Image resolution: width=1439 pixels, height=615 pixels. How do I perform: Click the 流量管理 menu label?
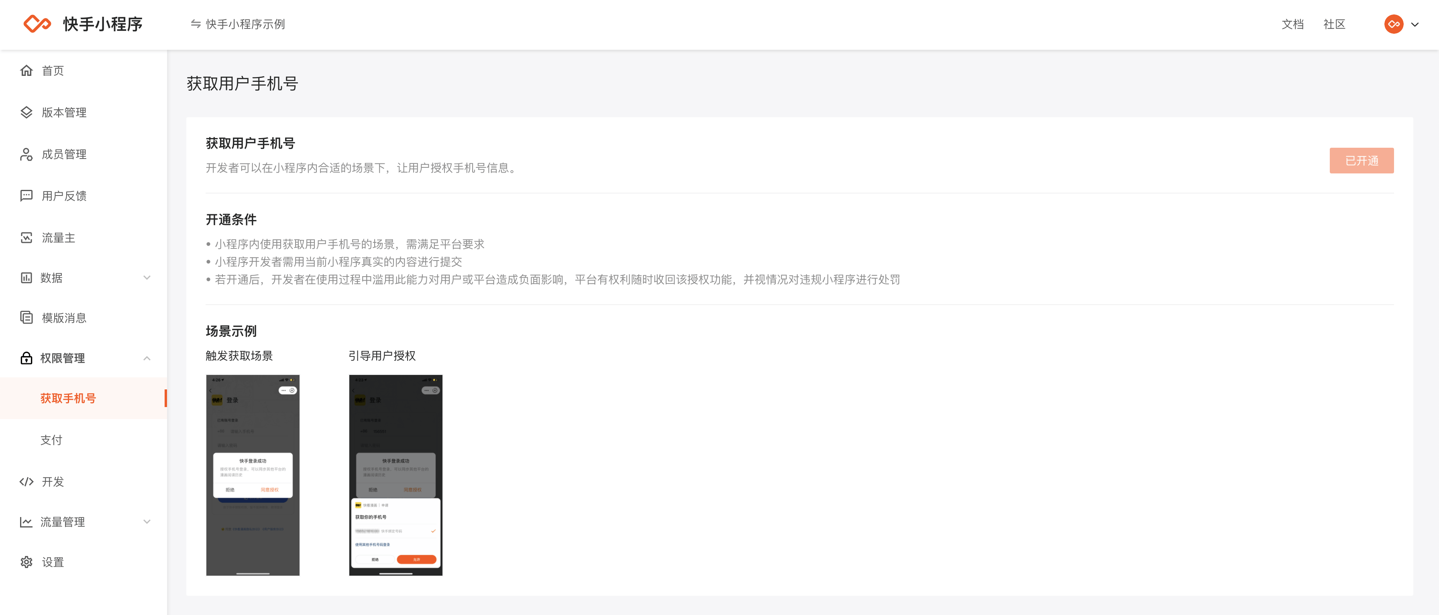click(x=63, y=522)
